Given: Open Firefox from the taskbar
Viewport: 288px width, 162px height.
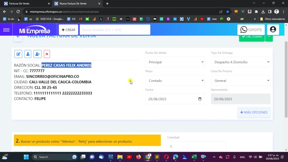Looking at the screenshot, I should 139,157.
